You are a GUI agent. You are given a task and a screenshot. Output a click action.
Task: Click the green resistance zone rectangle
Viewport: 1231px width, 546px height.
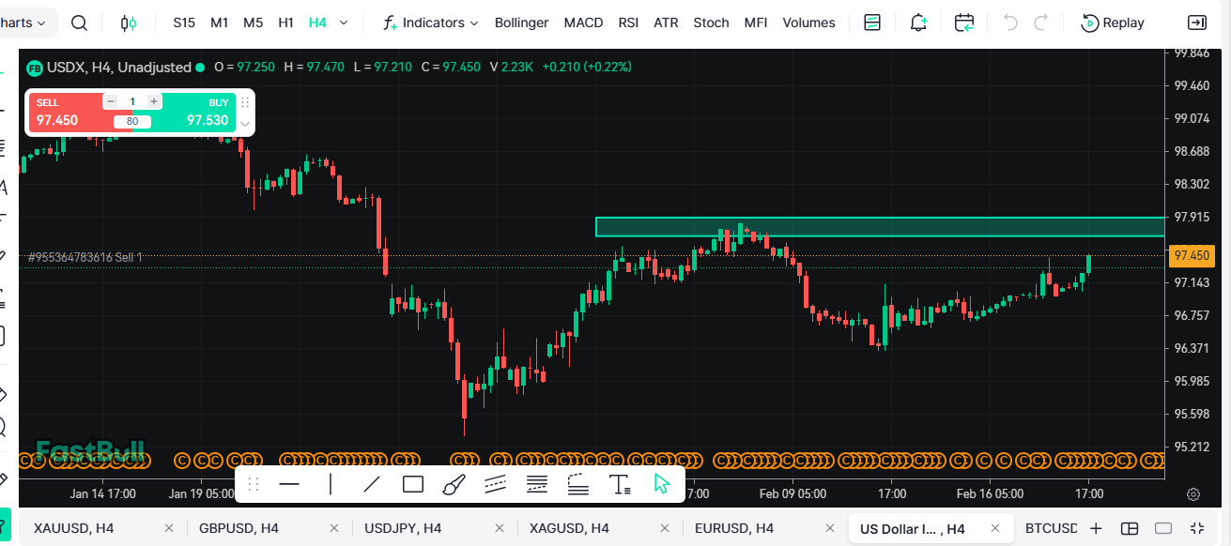tap(879, 227)
